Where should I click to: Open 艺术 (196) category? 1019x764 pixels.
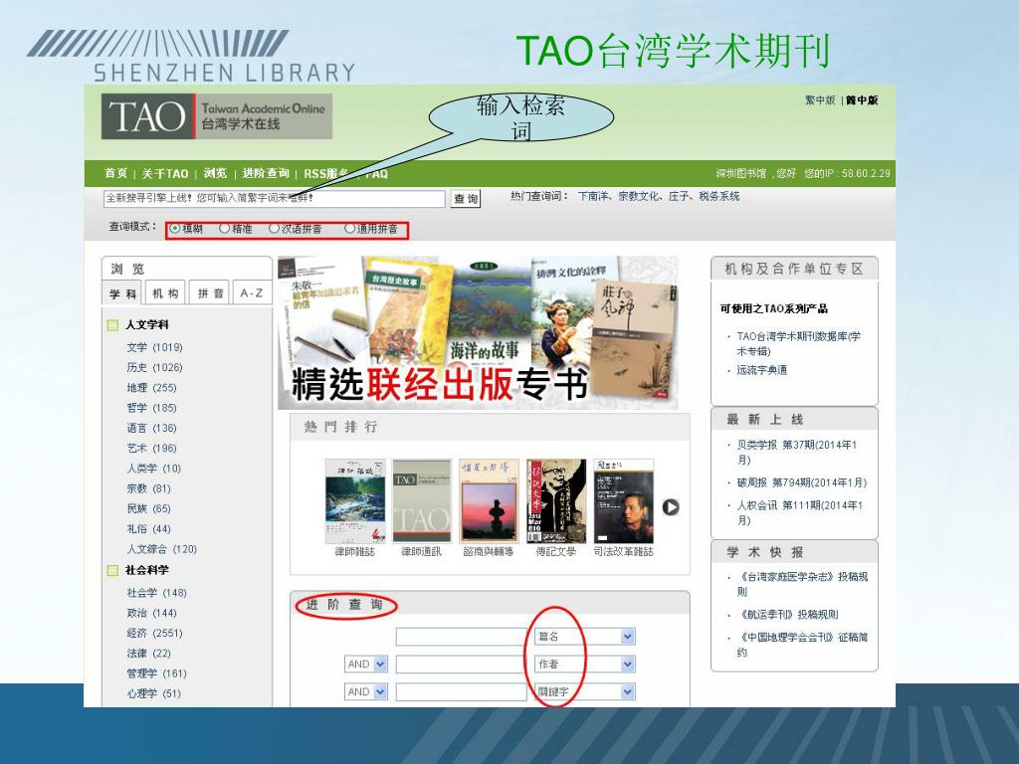(x=151, y=449)
